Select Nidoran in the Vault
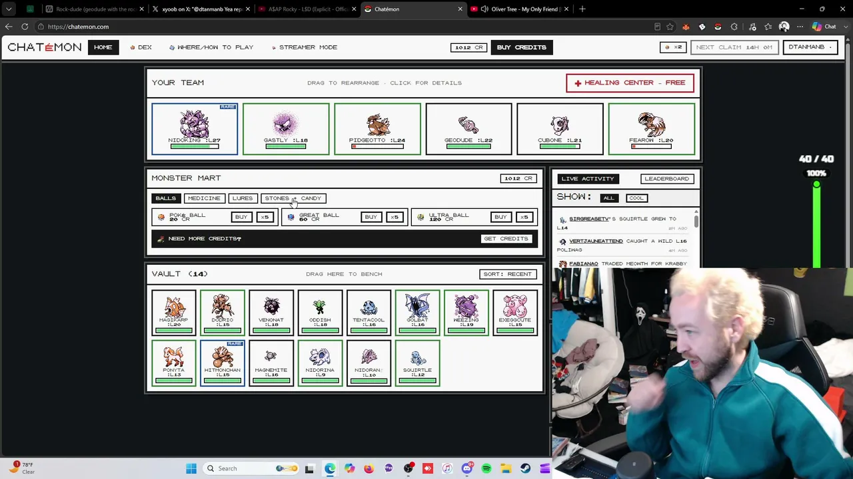The width and height of the screenshot is (853, 479). click(x=369, y=363)
